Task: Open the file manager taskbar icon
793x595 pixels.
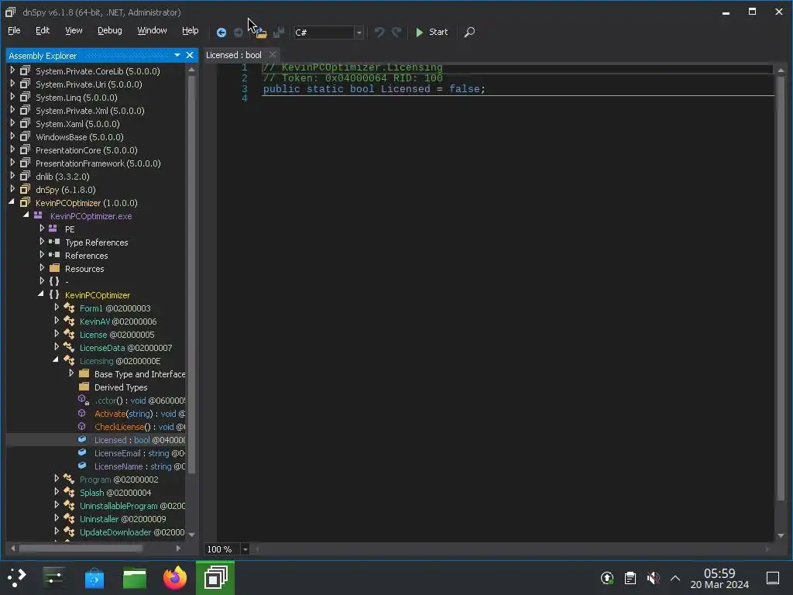Action: 135,578
